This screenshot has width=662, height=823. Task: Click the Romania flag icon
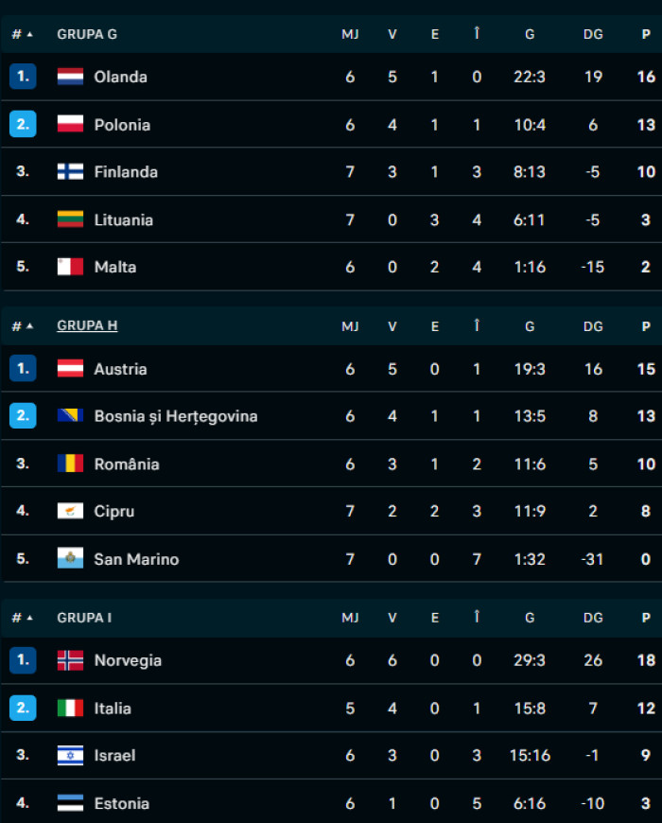pyautogui.click(x=70, y=464)
